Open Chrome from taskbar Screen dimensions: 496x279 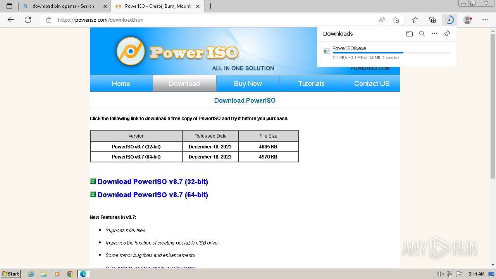coord(70,274)
